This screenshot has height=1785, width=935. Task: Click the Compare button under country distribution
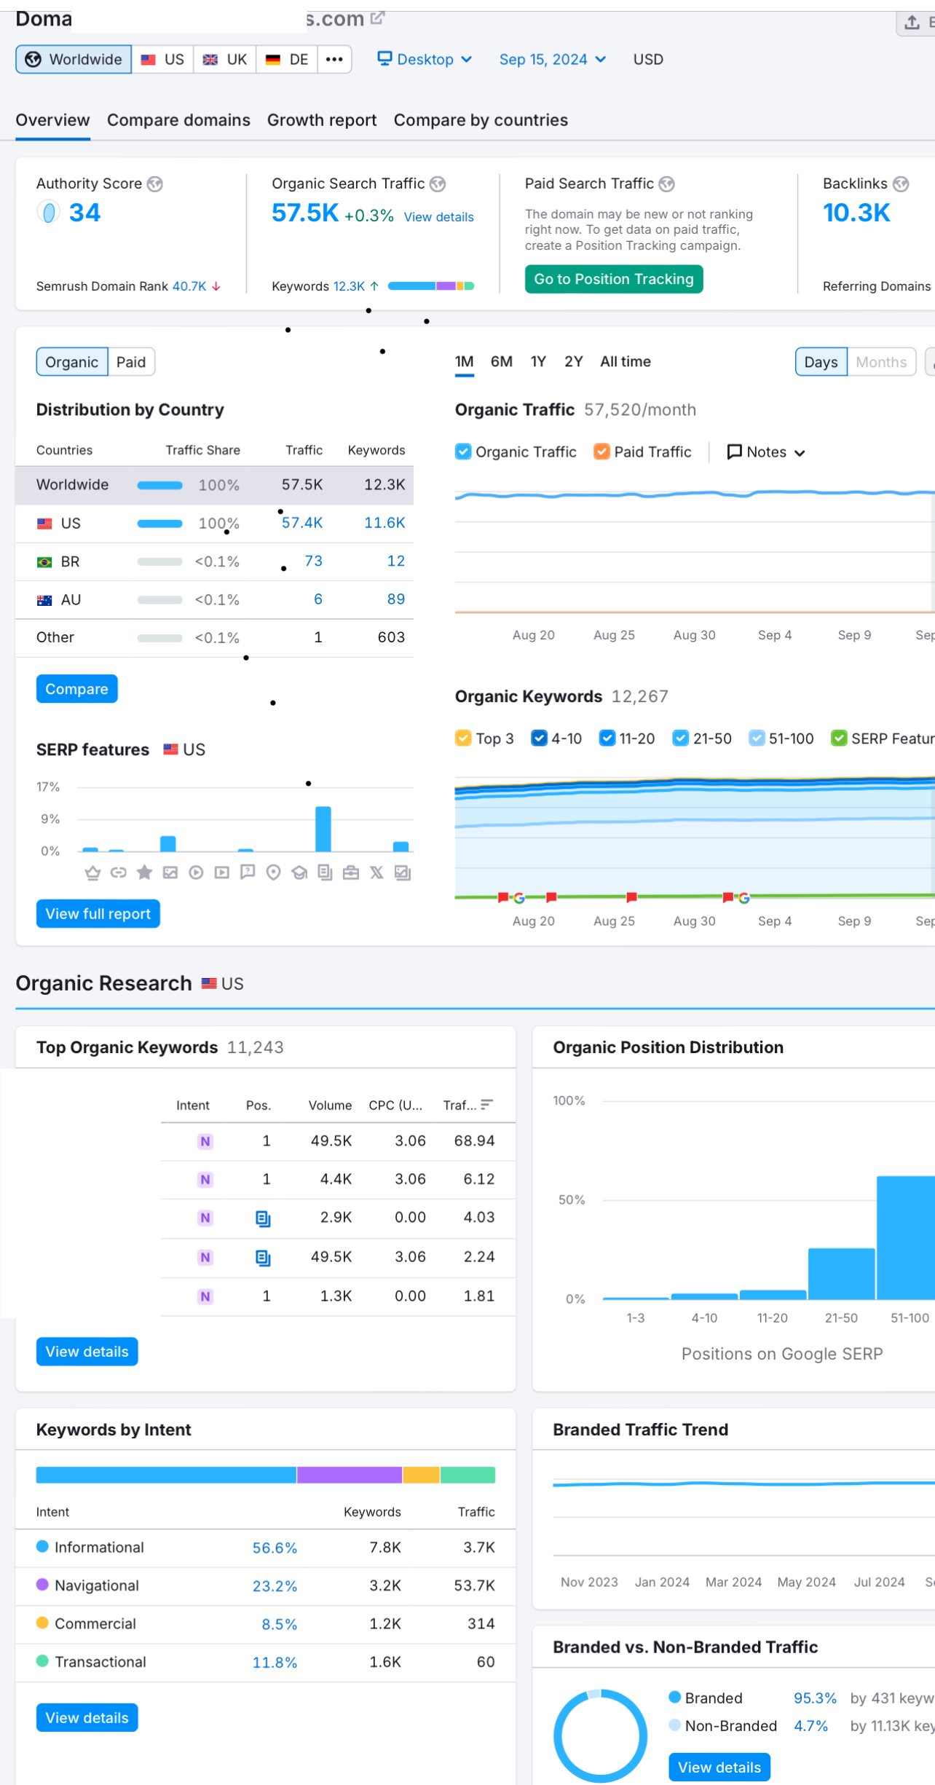(x=76, y=689)
